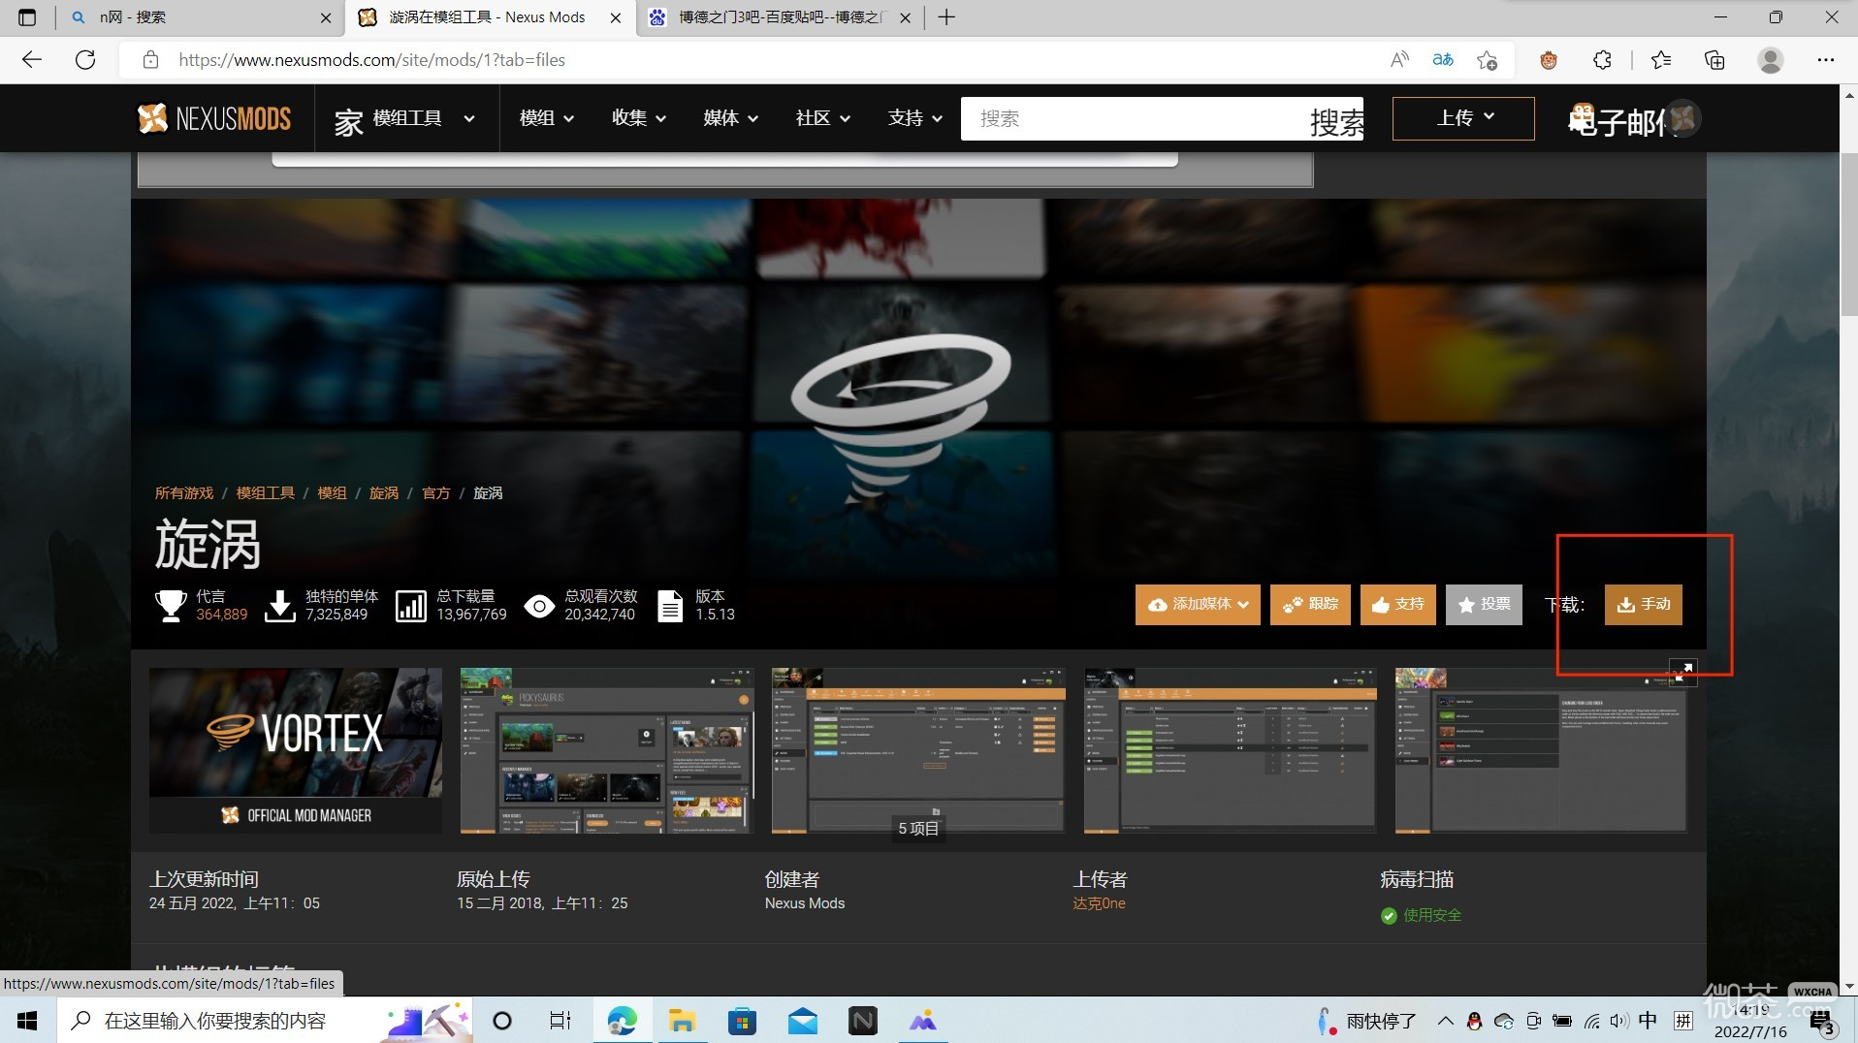Viewport: 1858px width, 1043px height.
Task: Click the user avatar in site header
Action: pos(1683,118)
